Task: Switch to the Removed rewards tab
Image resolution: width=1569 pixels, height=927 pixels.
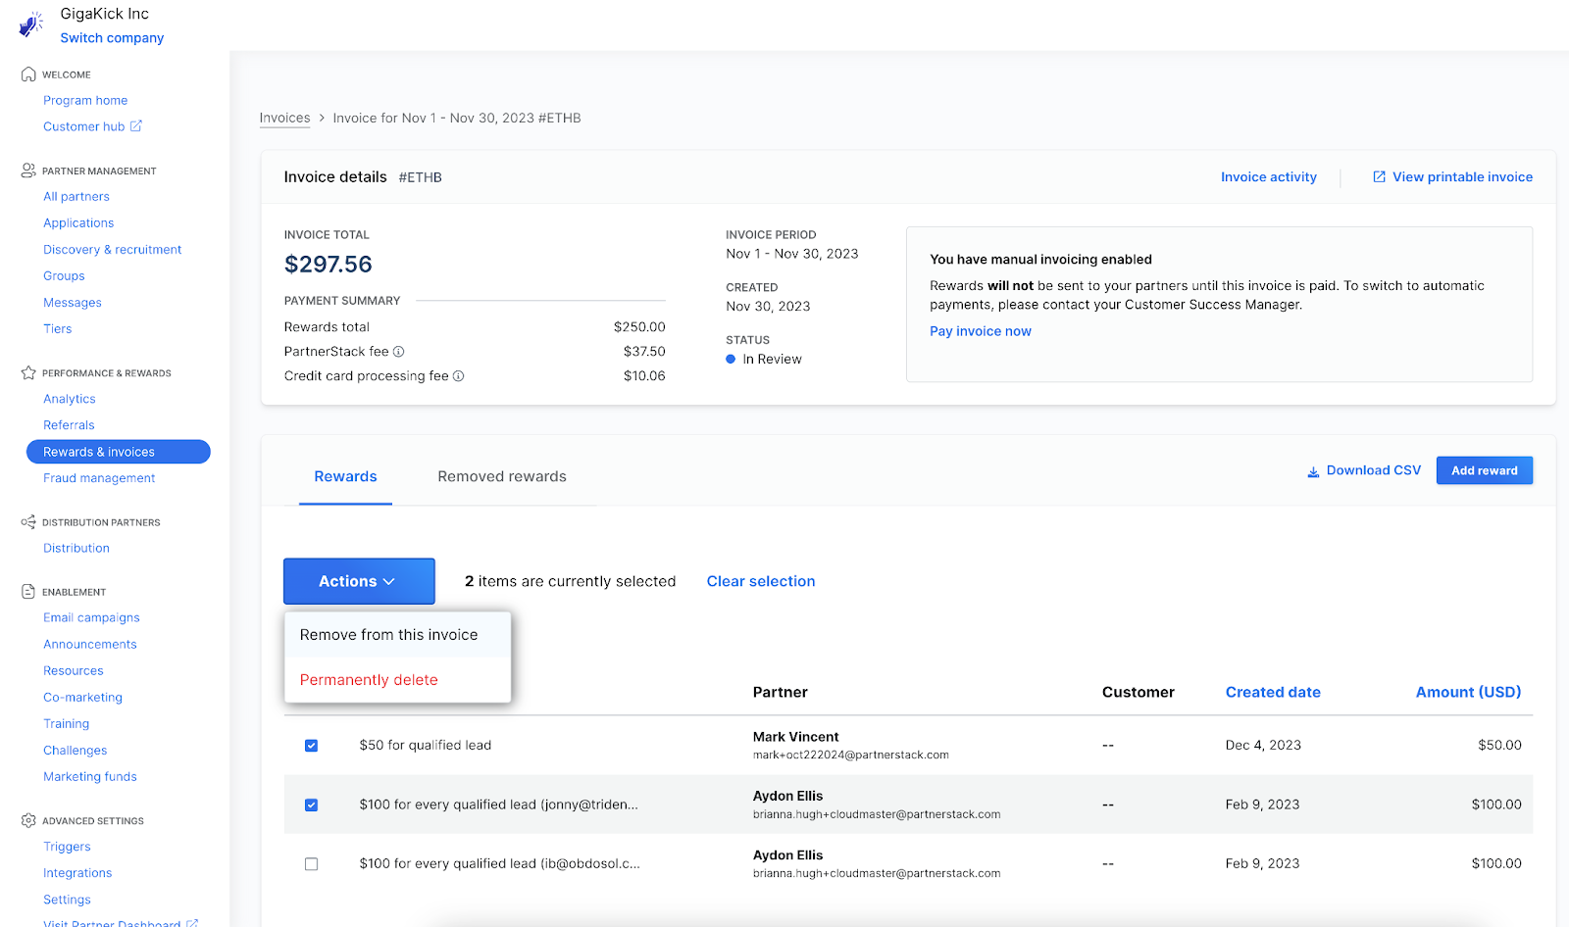Action: [502, 476]
